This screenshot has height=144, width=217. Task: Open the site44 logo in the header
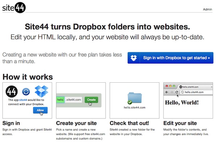(x=14, y=8)
